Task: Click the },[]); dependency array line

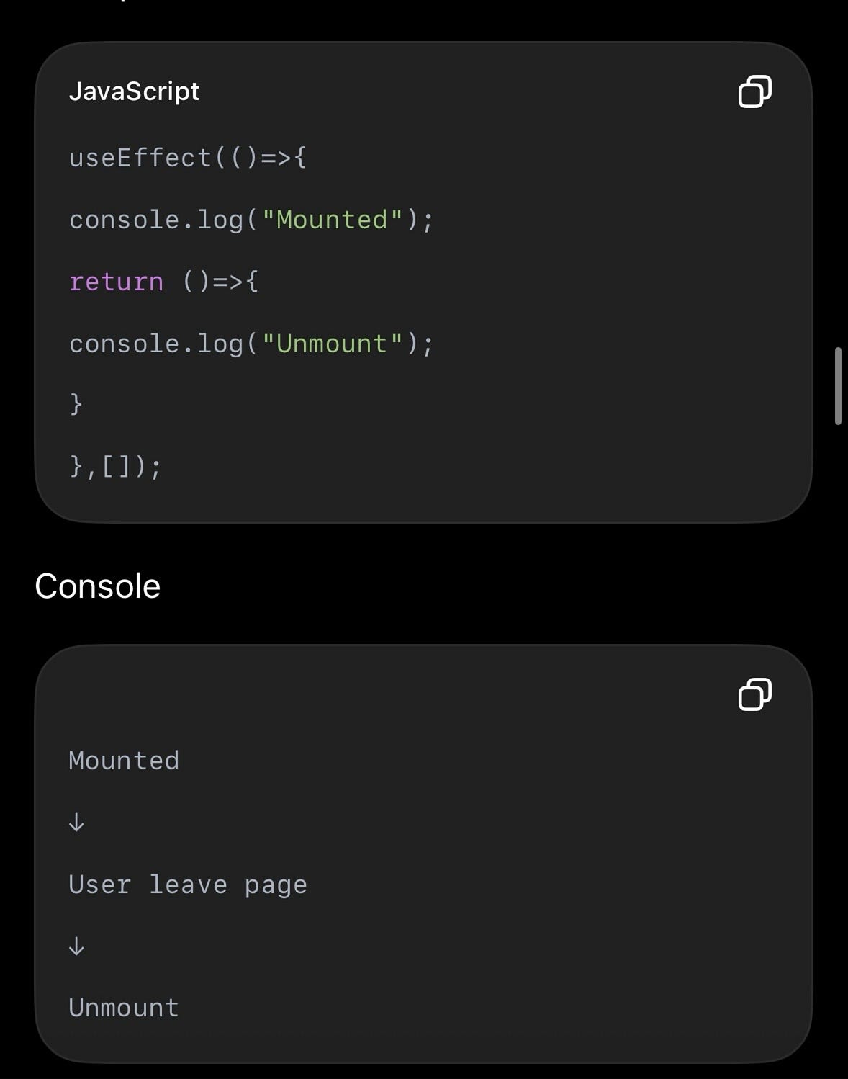Action: (x=115, y=467)
